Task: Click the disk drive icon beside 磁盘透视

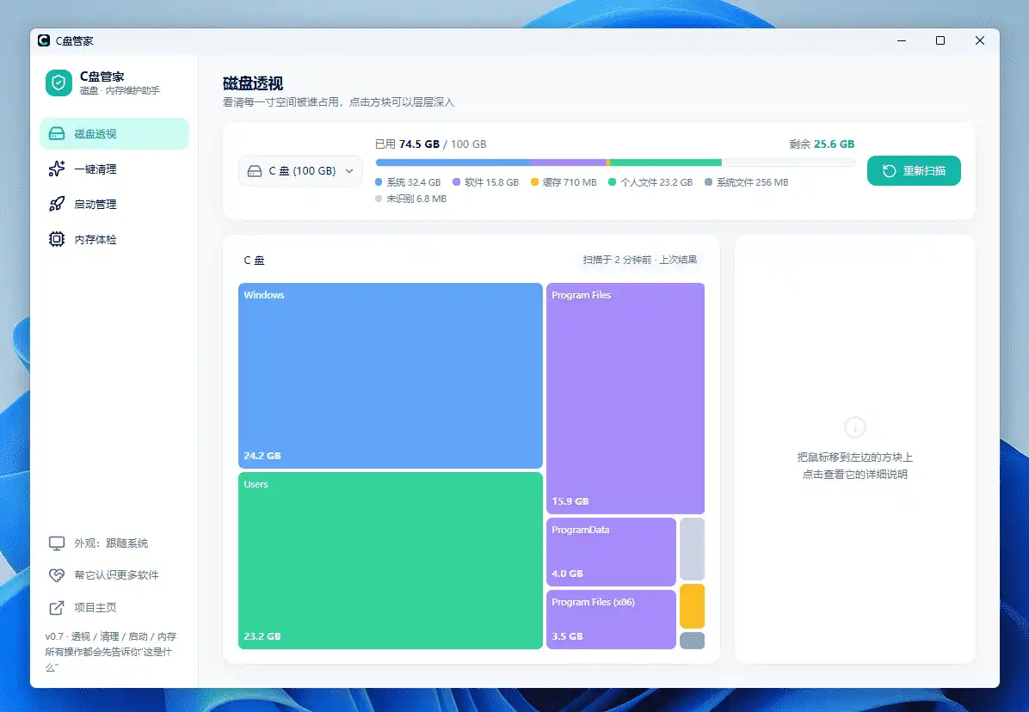Action: click(57, 134)
